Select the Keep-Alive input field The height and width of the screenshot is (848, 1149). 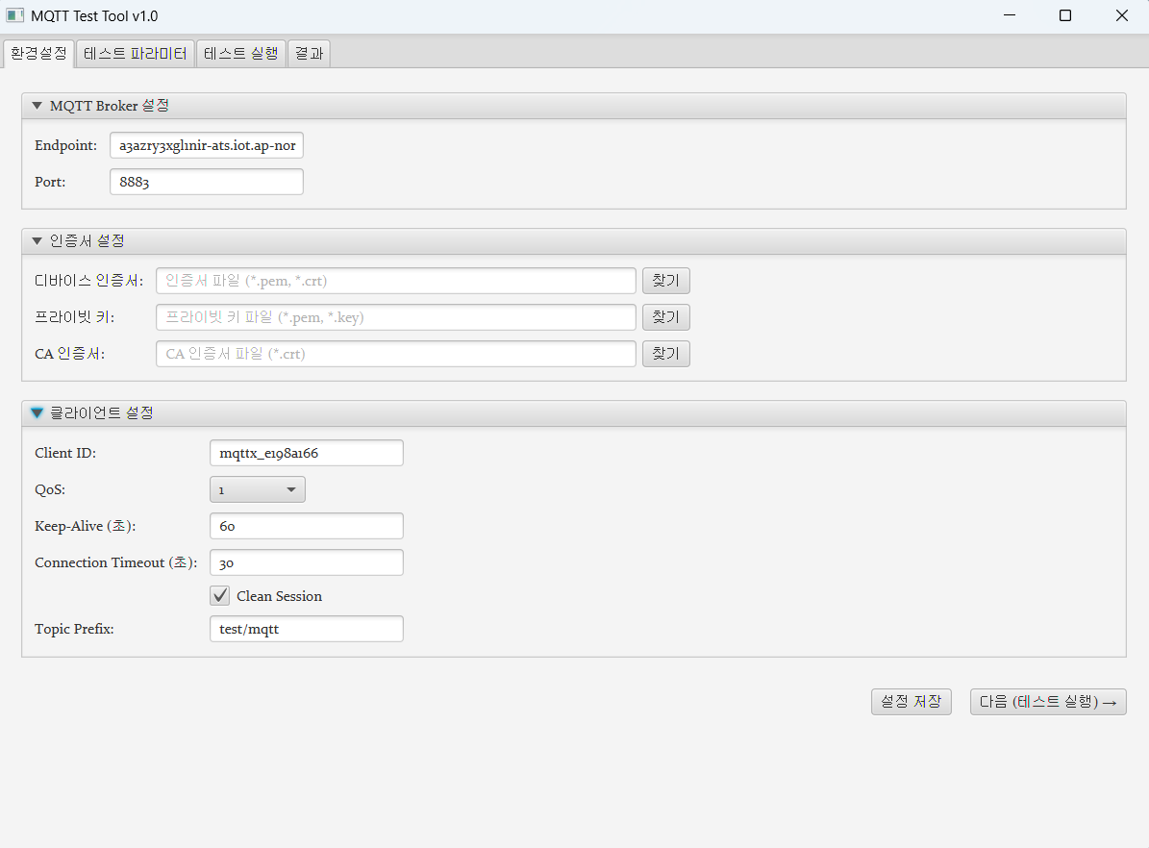(x=306, y=526)
